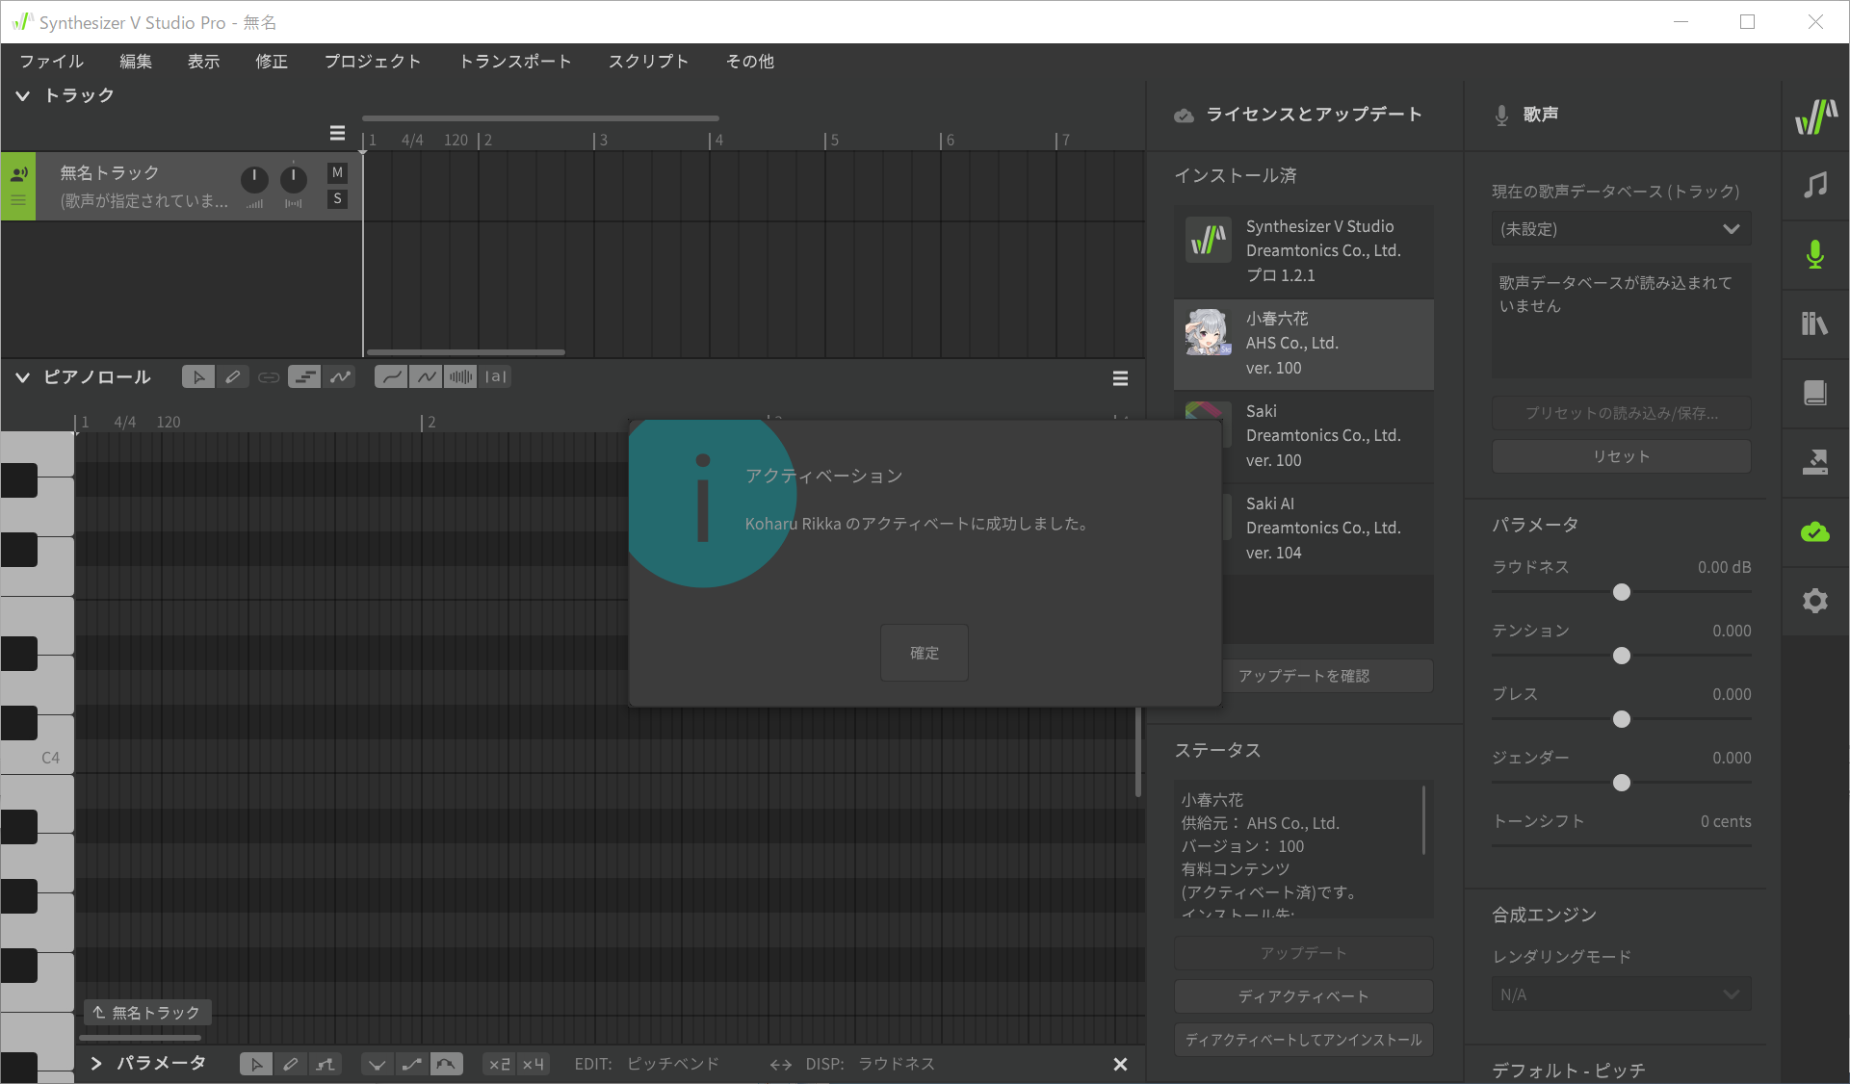Swap edit and display parameters (↔ icon)
Screen dimensions: 1850x1084
[x=781, y=1065]
